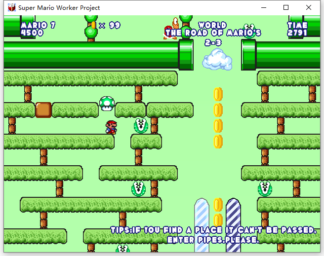Click the dark purple striped pillar

(233, 225)
